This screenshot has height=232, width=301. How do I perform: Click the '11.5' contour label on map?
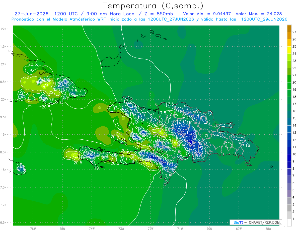190,132
